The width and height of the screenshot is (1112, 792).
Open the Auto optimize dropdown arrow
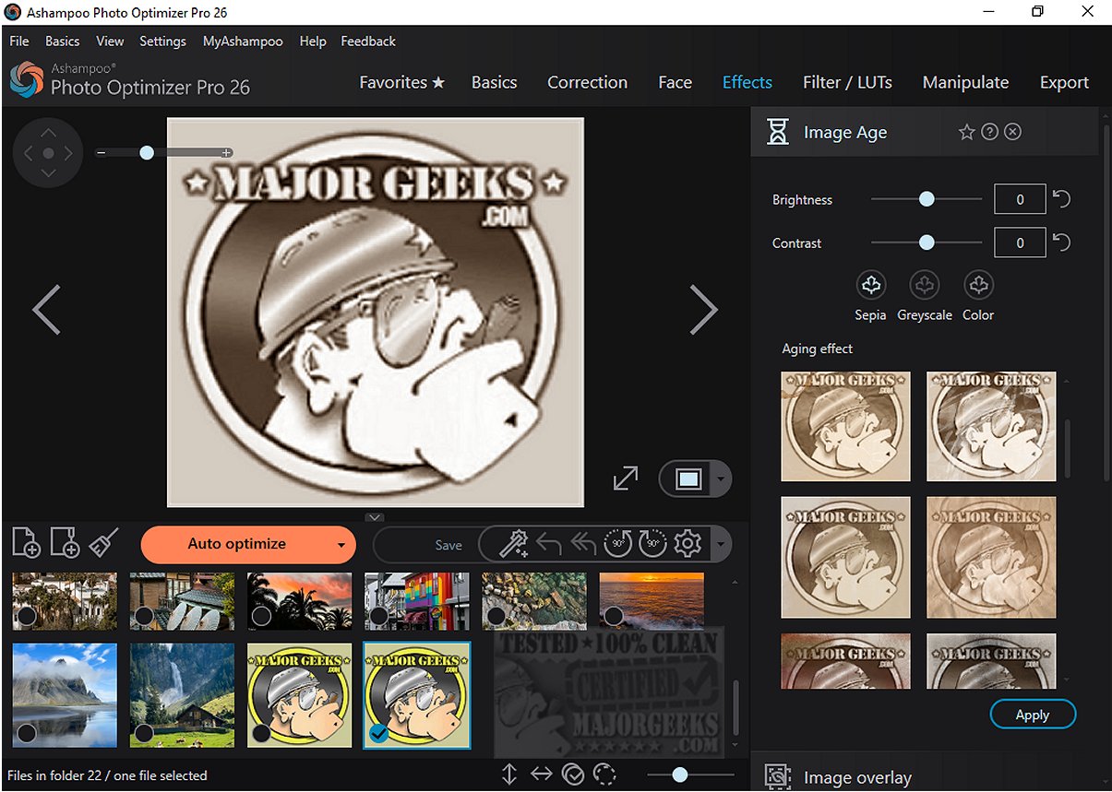click(x=341, y=545)
